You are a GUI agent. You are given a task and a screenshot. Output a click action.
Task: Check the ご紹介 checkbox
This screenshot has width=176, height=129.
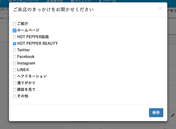[x=15, y=24]
